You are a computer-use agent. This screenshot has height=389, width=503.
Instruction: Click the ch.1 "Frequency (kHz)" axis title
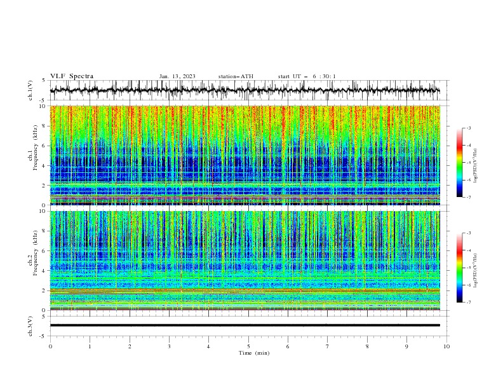point(36,147)
